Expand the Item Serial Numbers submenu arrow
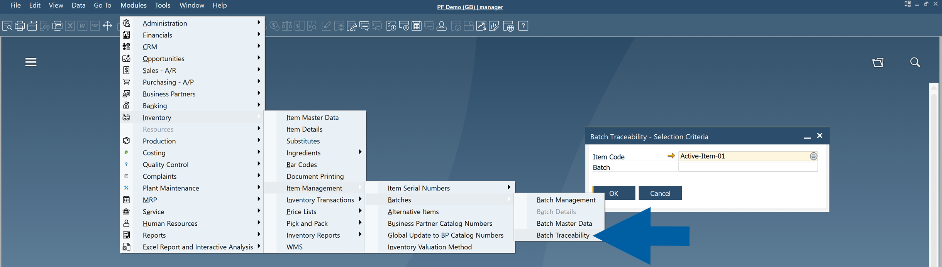The width and height of the screenshot is (942, 267). click(x=509, y=187)
